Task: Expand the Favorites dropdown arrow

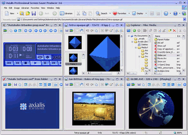Action: pyautogui.click(x=129, y=13)
